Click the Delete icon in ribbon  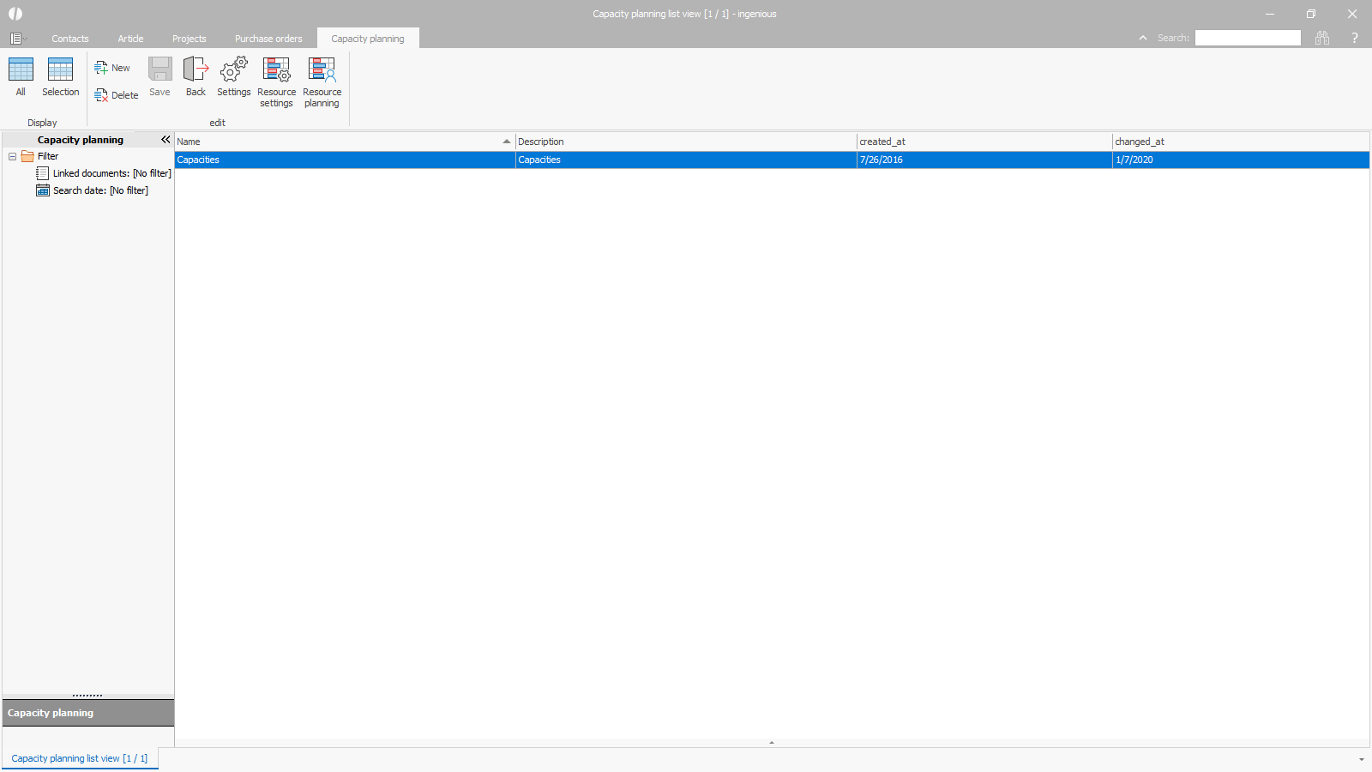(x=116, y=95)
